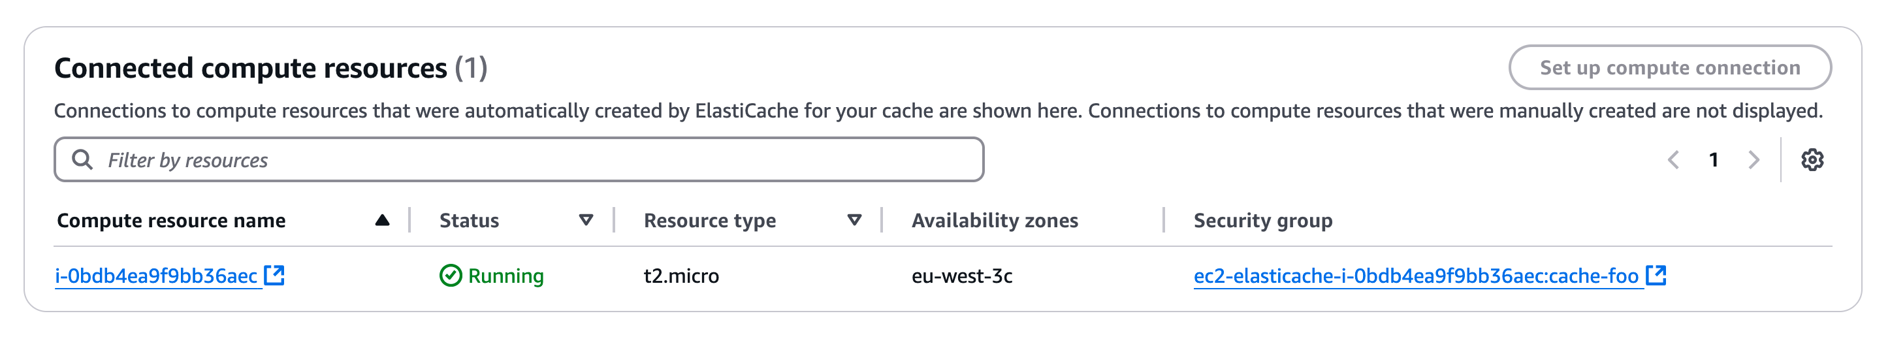The height and width of the screenshot is (337, 1890).
Task: Click the external link icon beside the security group
Action: point(1656,276)
